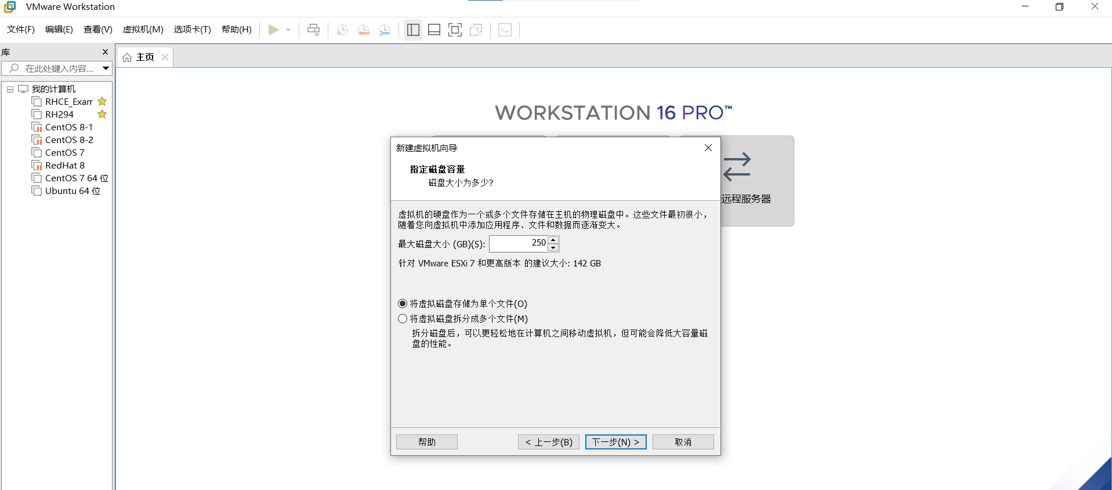Click the CentOS 8-2 VM status icon
This screenshot has width=1112, height=490.
[37, 140]
